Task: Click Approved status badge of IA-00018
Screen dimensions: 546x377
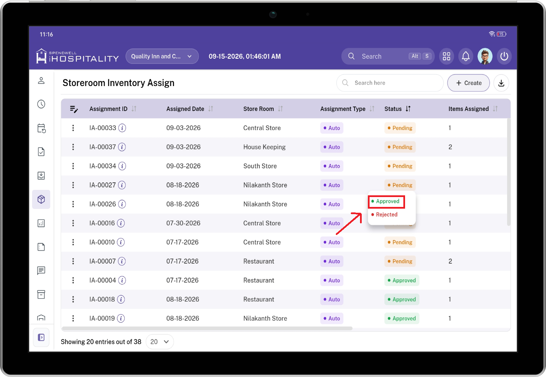Action: point(402,299)
